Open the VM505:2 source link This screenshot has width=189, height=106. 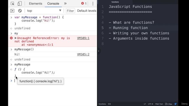click(x=83, y=54)
